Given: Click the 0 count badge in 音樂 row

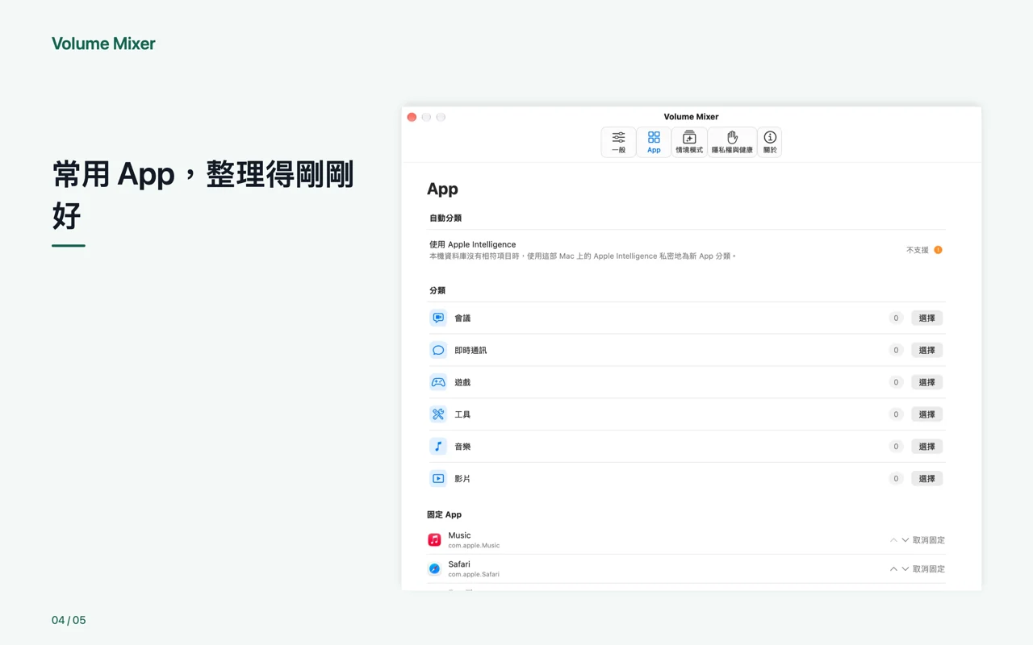Looking at the screenshot, I should point(896,446).
